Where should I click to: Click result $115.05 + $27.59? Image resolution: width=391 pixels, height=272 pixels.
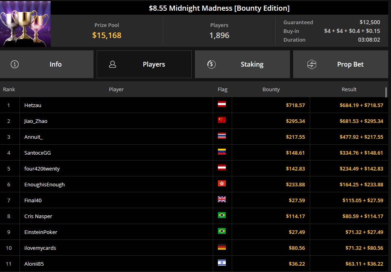pyautogui.click(x=363, y=200)
